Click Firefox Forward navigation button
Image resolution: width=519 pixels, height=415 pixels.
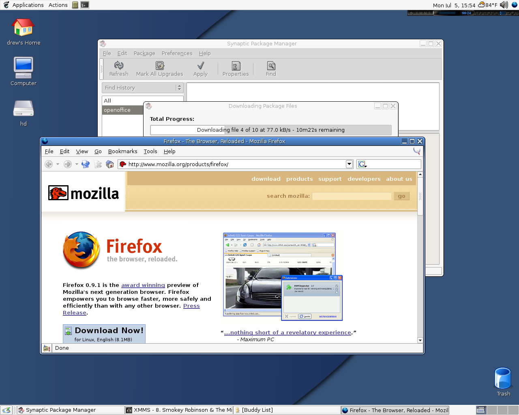(x=68, y=164)
